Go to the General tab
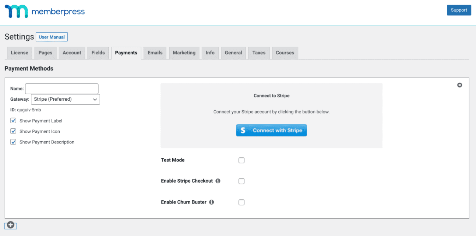476x236 pixels. (x=233, y=53)
